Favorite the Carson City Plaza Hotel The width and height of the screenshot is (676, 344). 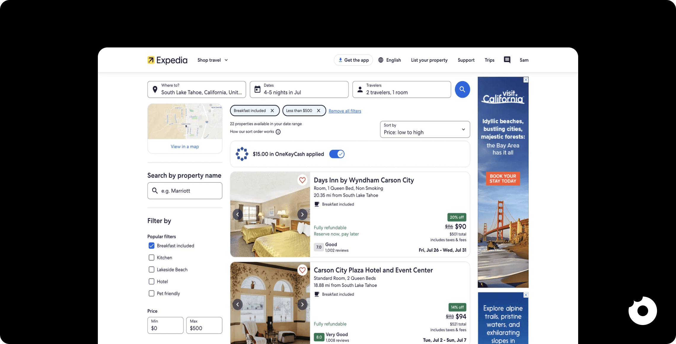point(302,270)
